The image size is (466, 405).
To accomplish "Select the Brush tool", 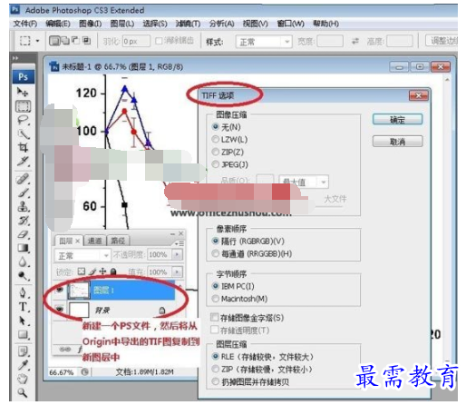I will (x=23, y=193).
